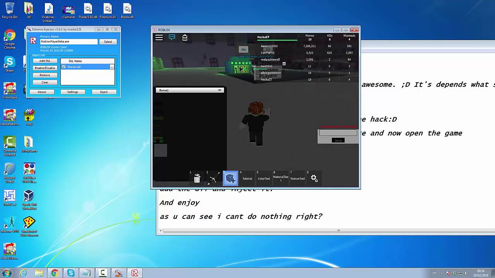Switch to Camtasia in the taskbar

point(102,273)
